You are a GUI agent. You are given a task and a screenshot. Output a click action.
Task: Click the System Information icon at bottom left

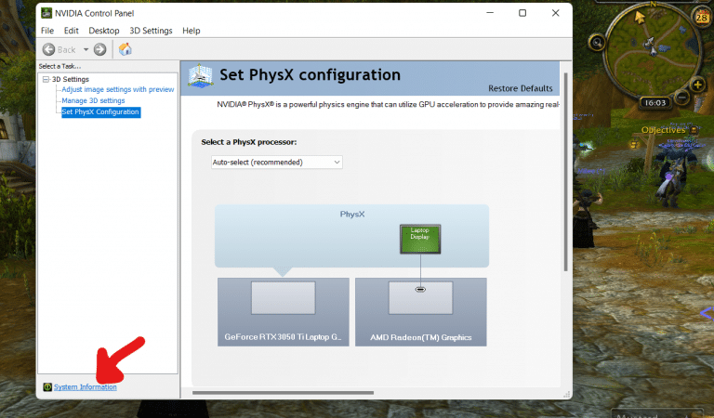click(46, 386)
